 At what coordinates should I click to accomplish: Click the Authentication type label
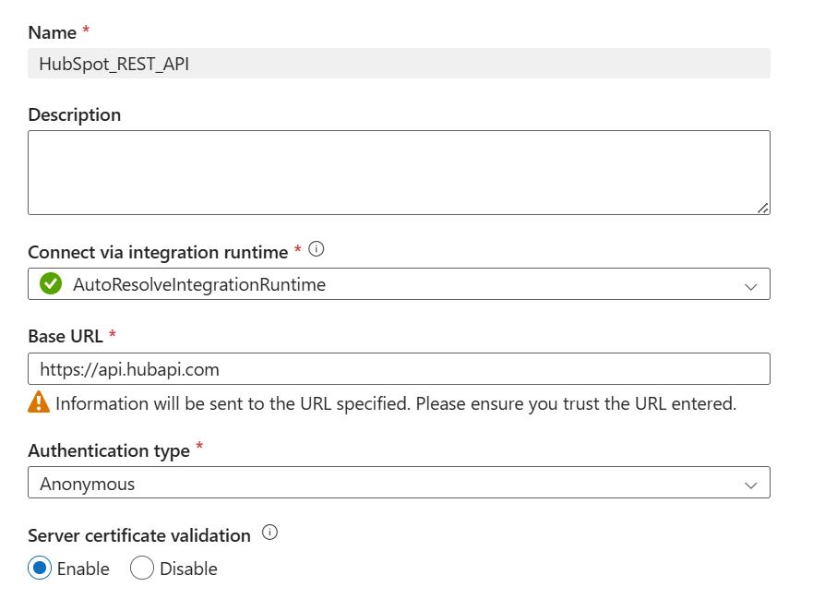coord(109,450)
